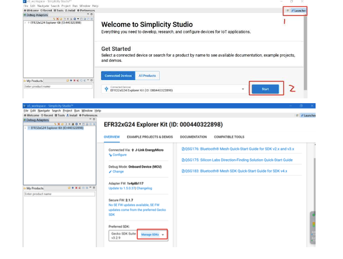Open File menu in the Welcome-page window
The height and width of the screenshot is (259, 343).
coord(26,6)
